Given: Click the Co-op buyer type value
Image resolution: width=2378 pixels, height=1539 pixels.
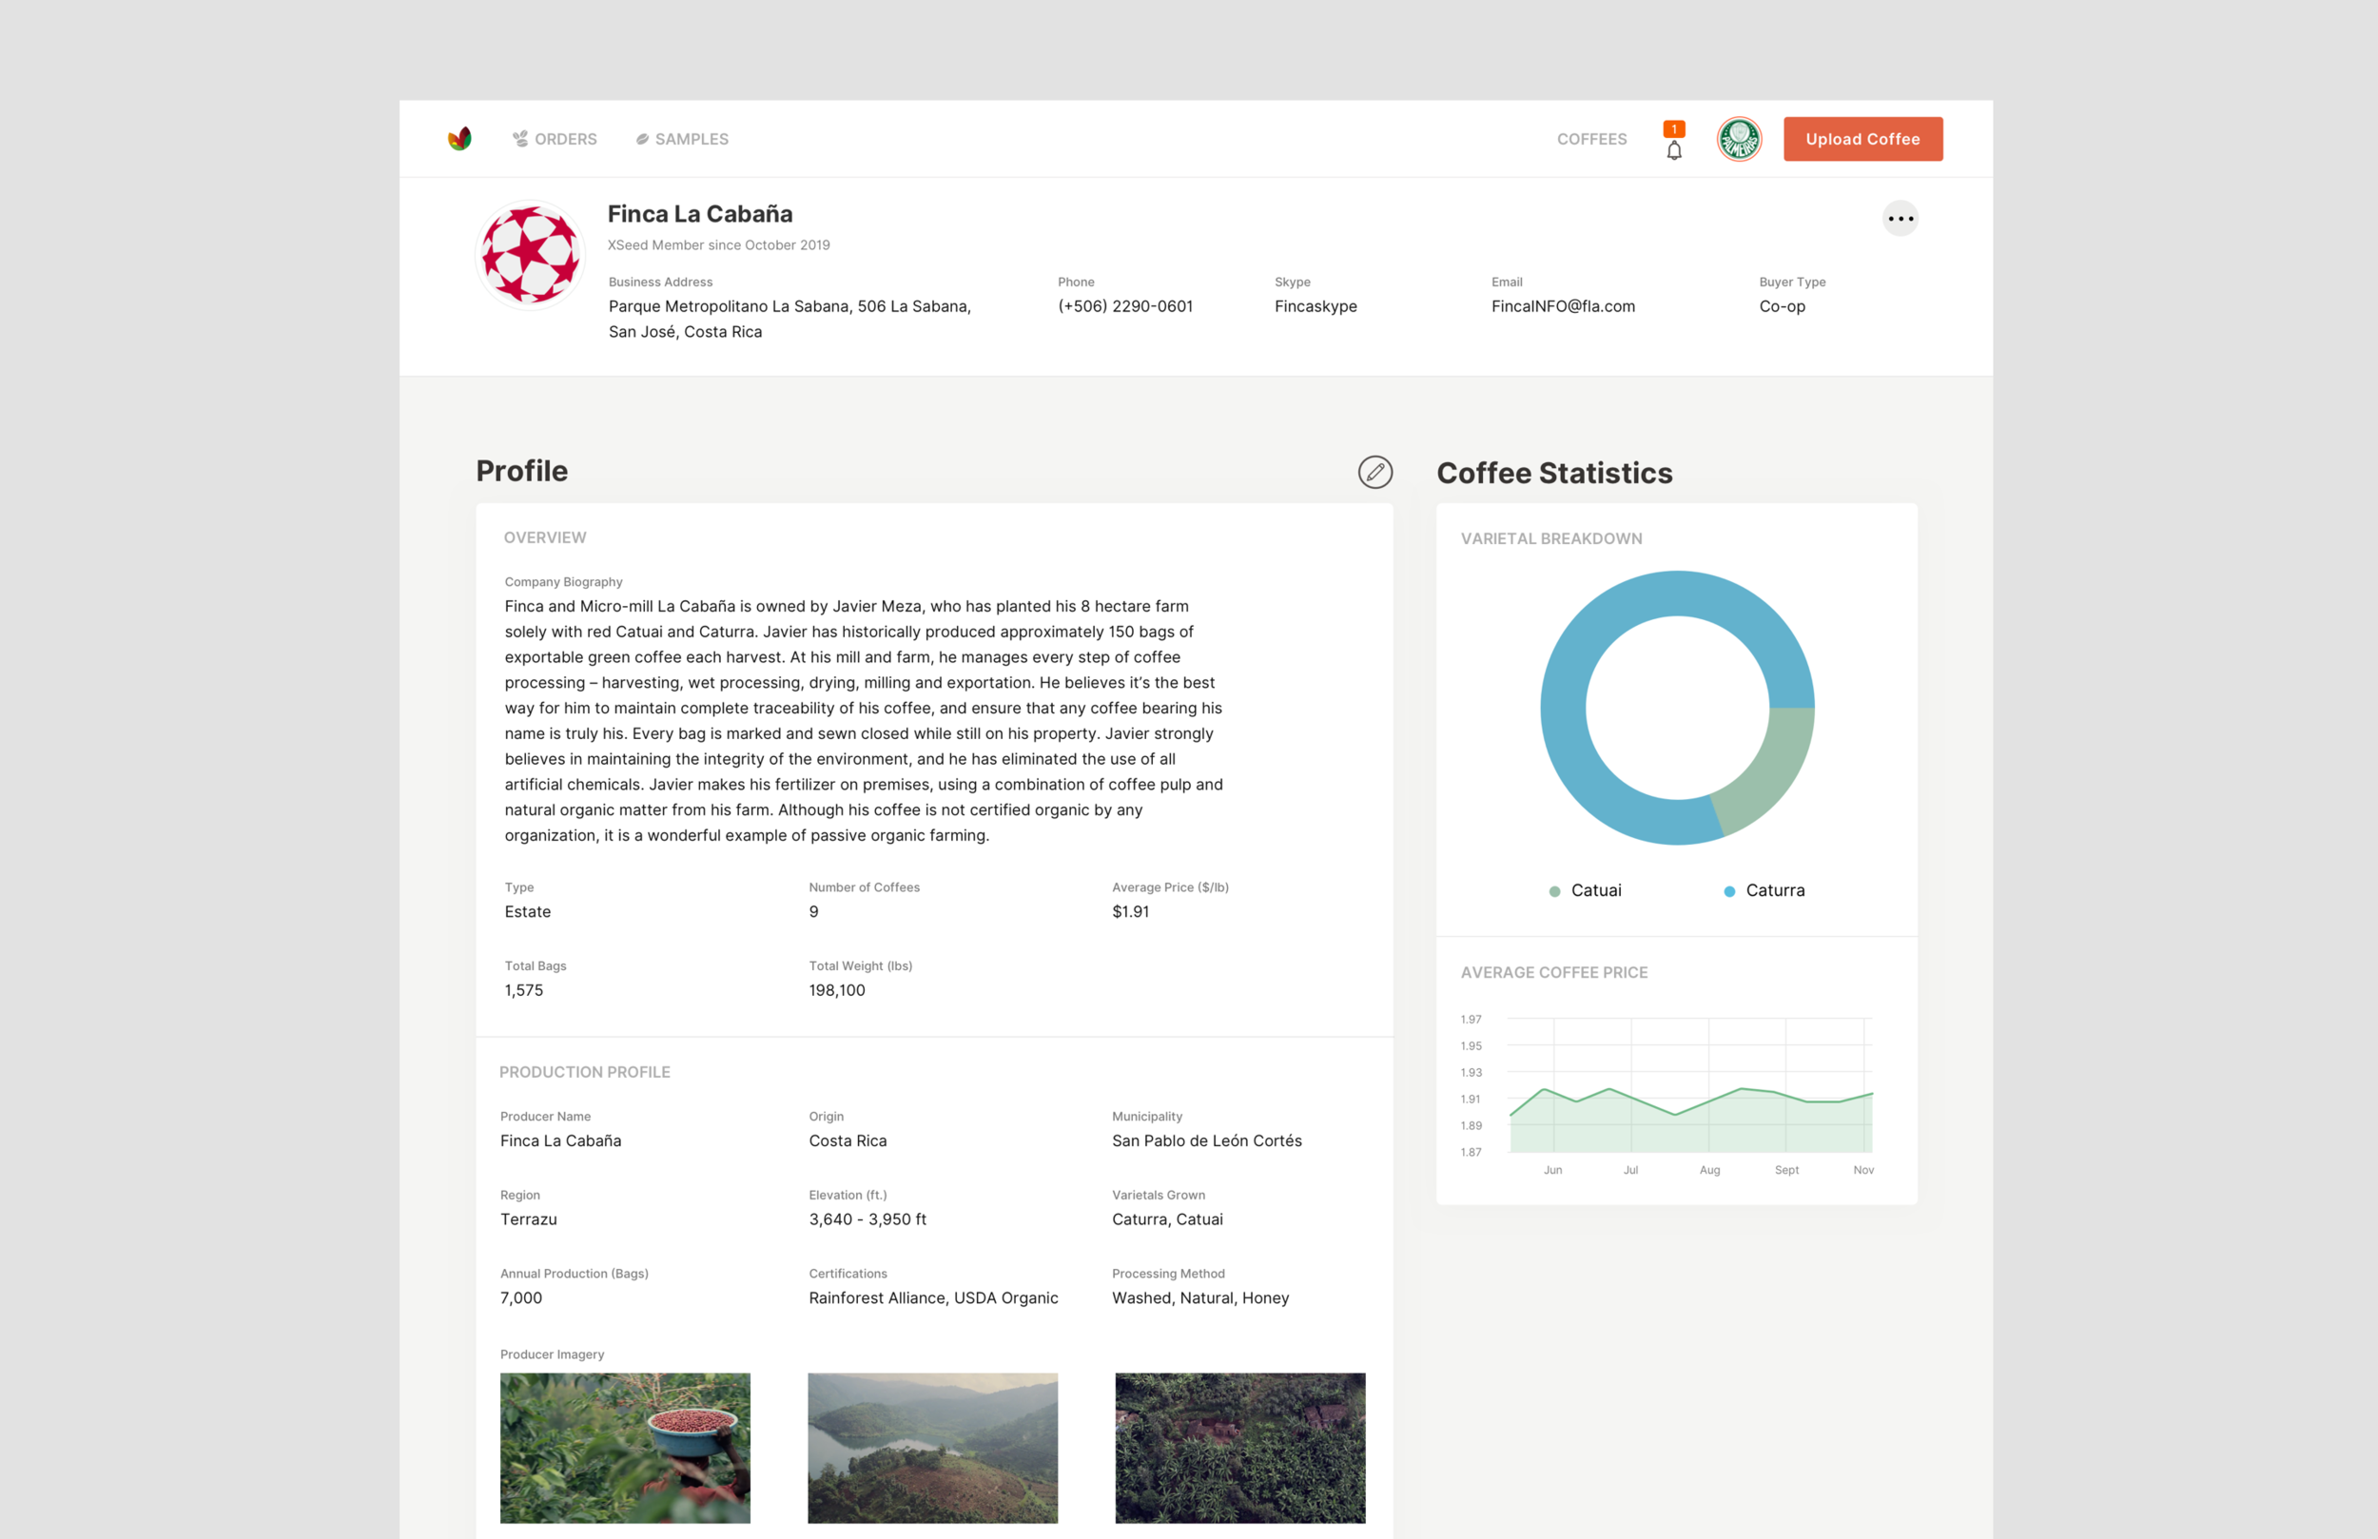Looking at the screenshot, I should (1783, 305).
